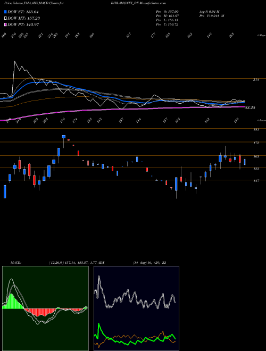Click the last blue candlestick at right edge

(x=245, y=162)
